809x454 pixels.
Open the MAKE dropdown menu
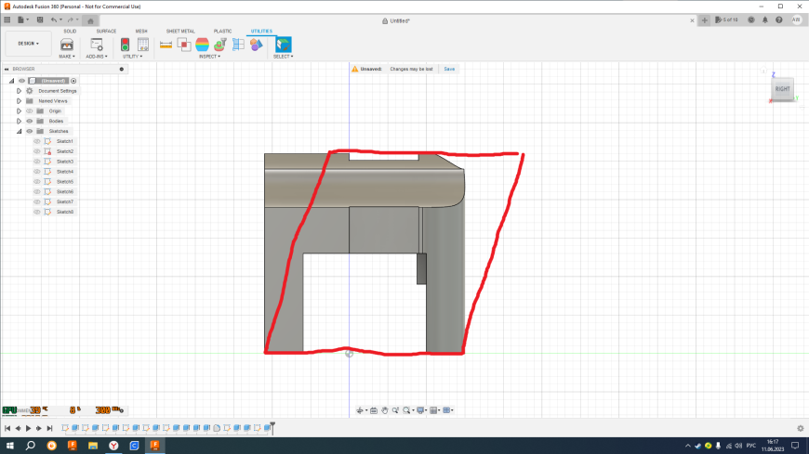[x=67, y=57]
